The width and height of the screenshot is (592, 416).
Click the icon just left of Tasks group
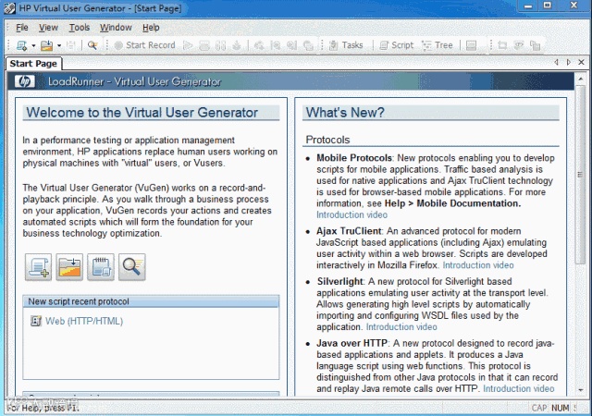click(308, 45)
